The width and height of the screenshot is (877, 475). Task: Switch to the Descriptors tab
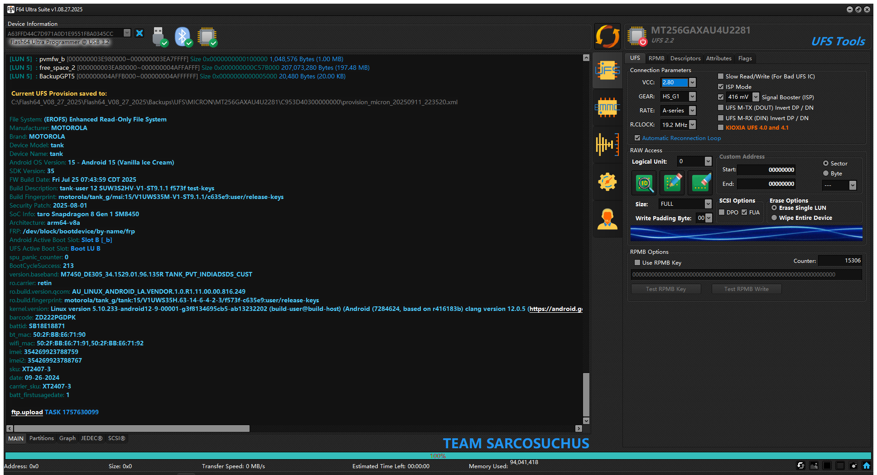click(x=685, y=58)
